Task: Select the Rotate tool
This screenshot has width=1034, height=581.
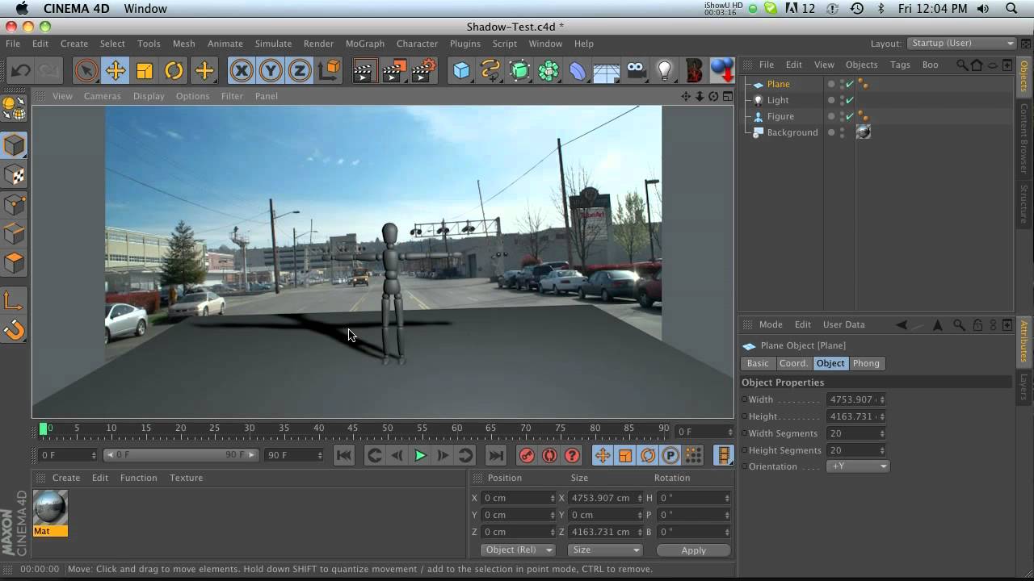Action: tap(174, 71)
